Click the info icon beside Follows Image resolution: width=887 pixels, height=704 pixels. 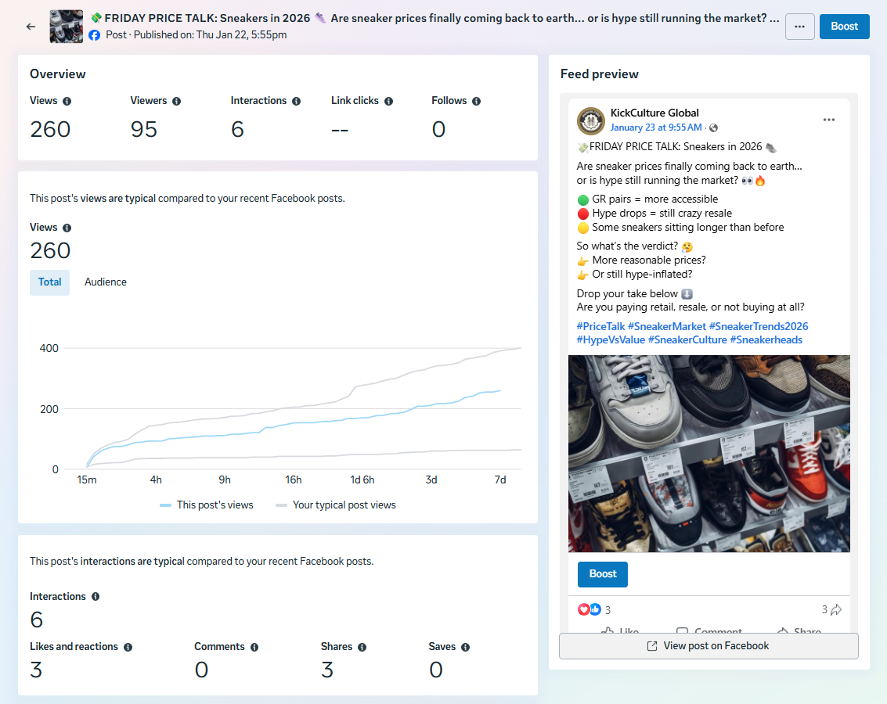coord(476,101)
